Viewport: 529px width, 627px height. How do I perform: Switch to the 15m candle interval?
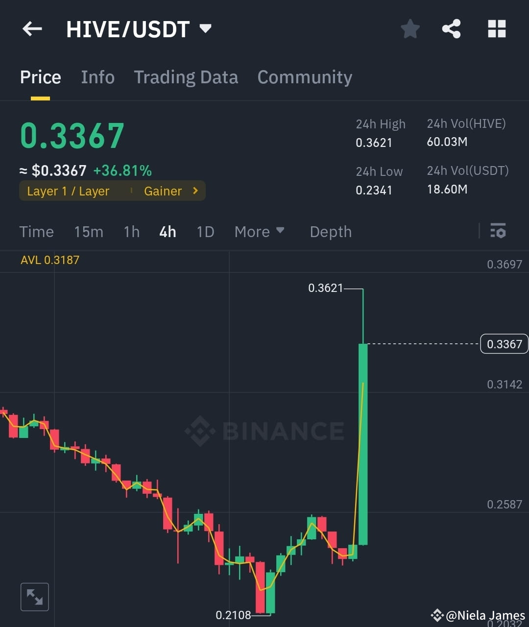[x=89, y=232]
